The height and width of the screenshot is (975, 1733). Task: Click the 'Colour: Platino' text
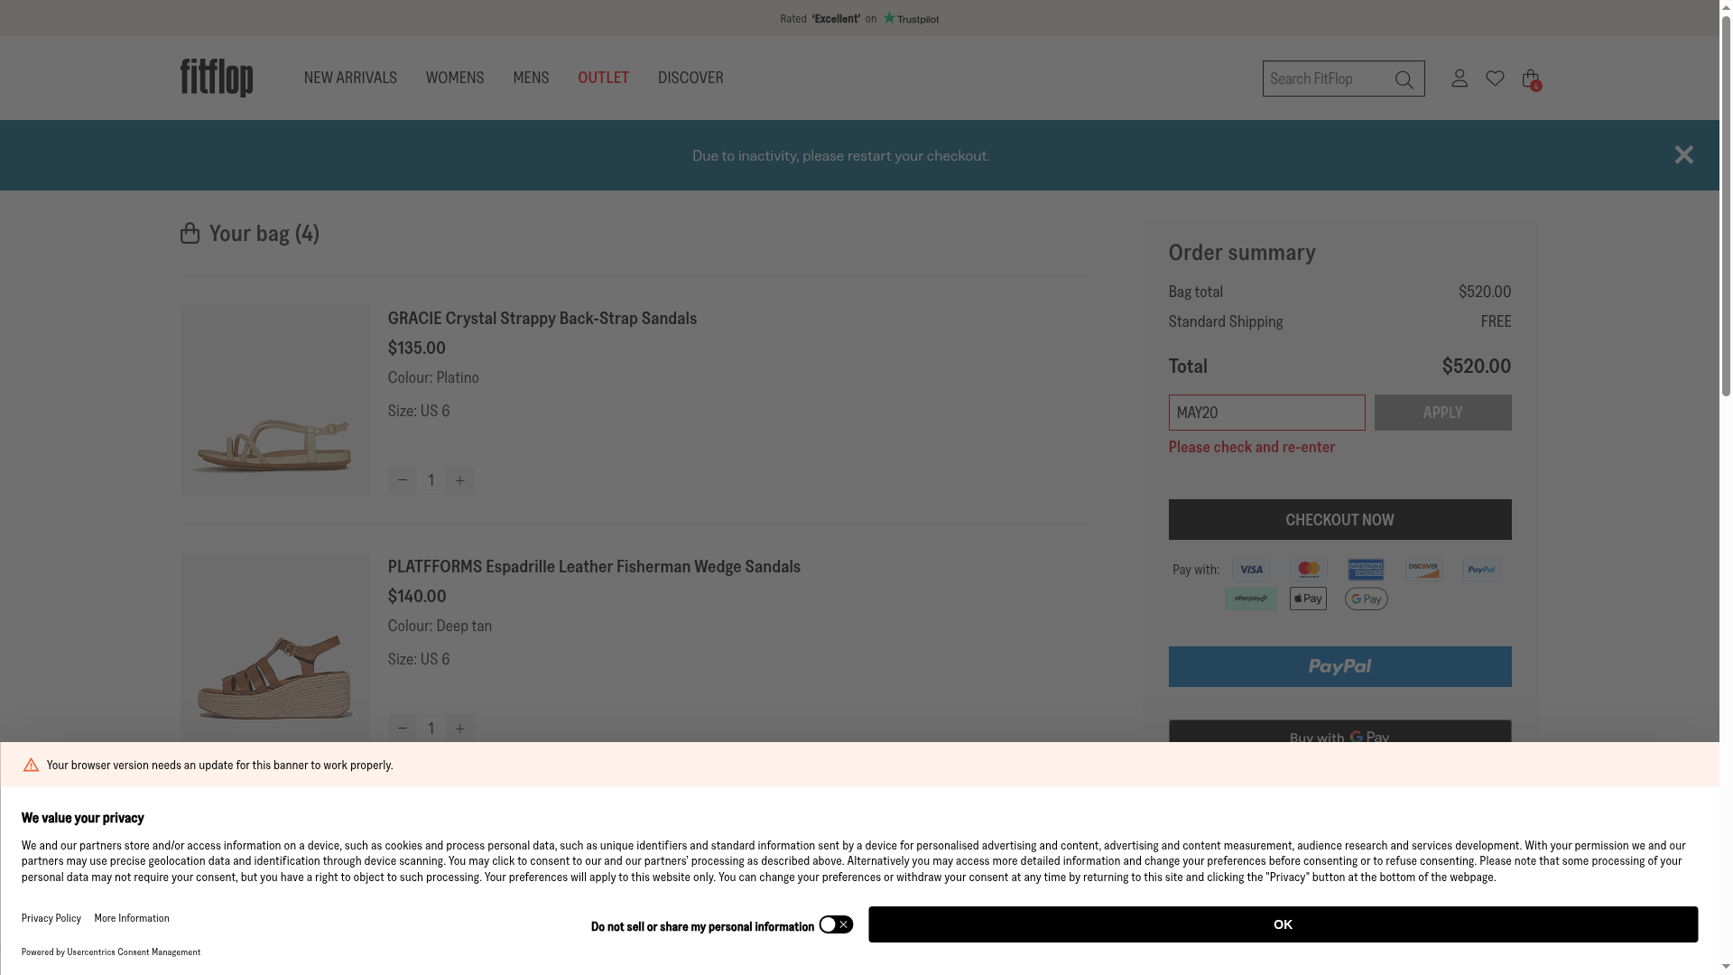[x=433, y=377]
